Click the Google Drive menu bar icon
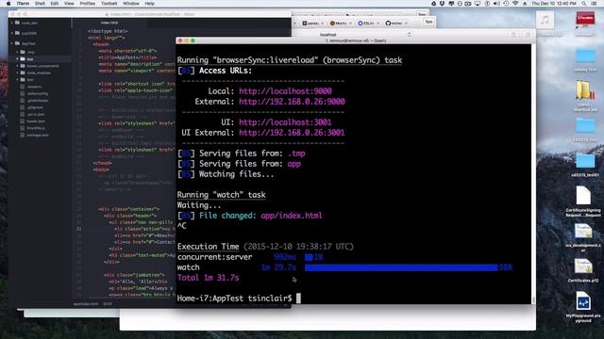The image size is (604, 339). (x=433, y=4)
